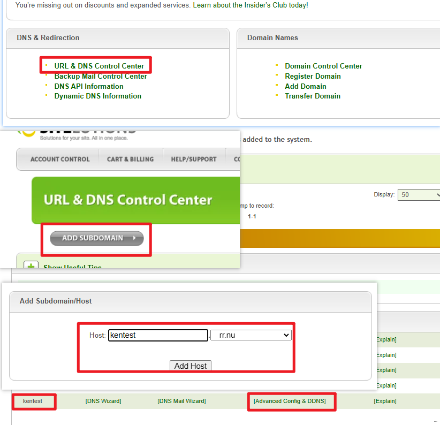The height and width of the screenshot is (425, 440).
Task: Open URL & DNS Control Center
Action: click(99, 66)
